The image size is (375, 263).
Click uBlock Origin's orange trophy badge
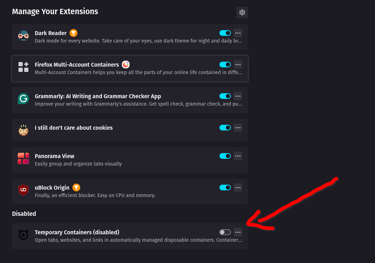(x=76, y=188)
